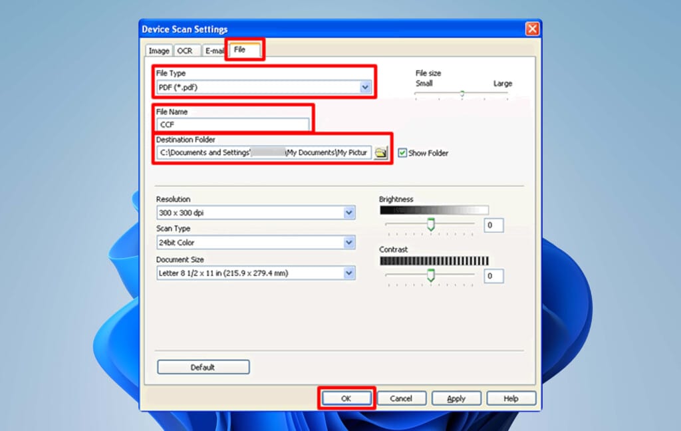The height and width of the screenshot is (431, 681).
Task: Restore settings with the Default button
Action: 204,367
